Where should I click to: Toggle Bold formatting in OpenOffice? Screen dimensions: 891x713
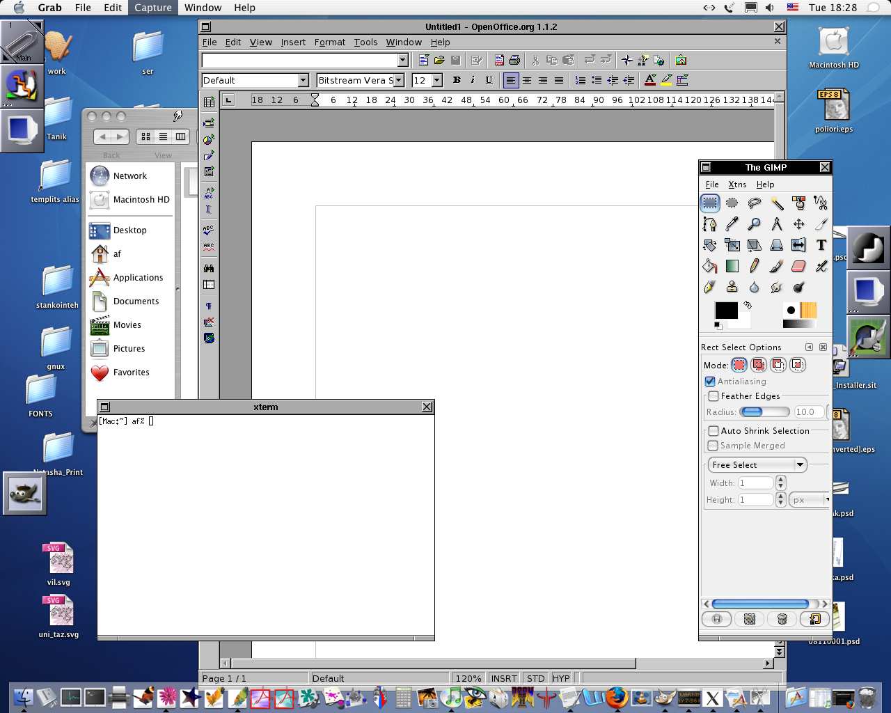(457, 80)
